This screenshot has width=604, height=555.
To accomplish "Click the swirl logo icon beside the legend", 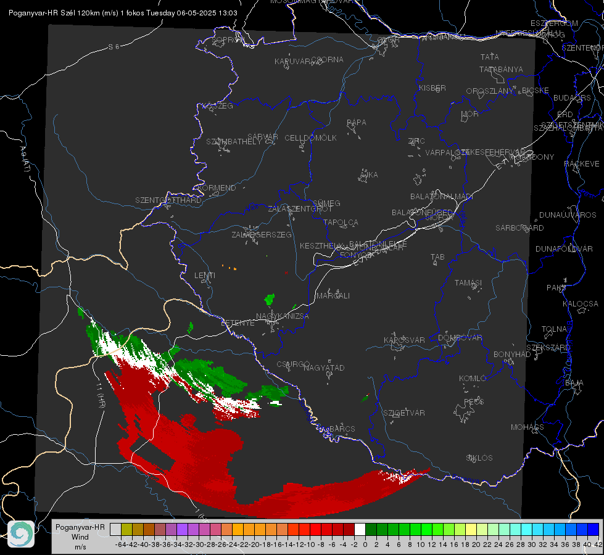I will coord(21,534).
